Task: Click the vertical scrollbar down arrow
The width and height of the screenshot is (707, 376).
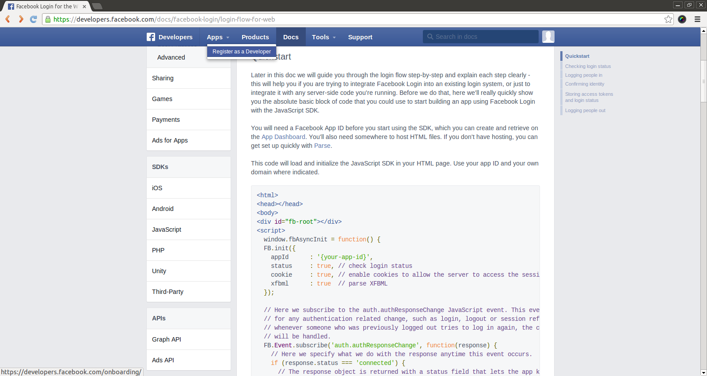Action: [x=703, y=373]
